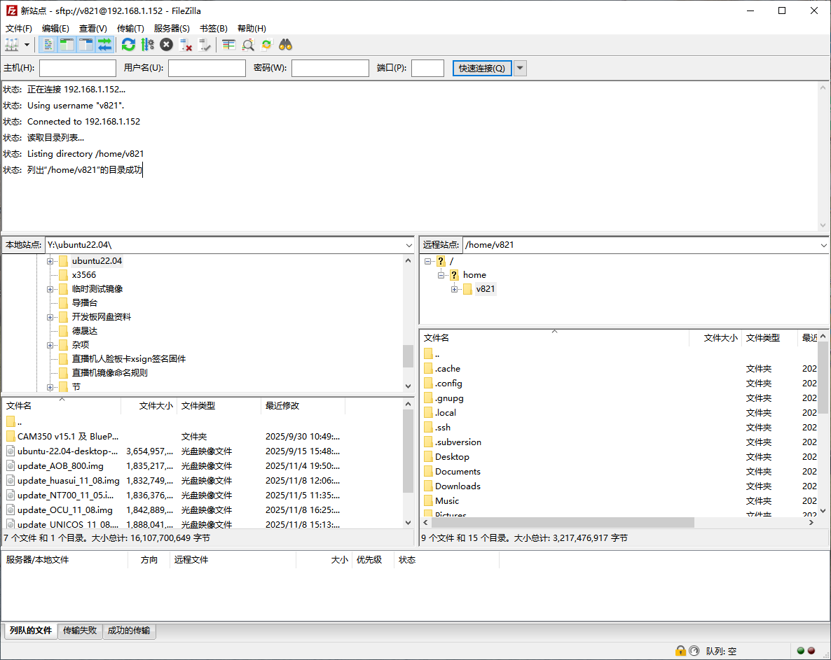Screen dimensions: 831x660
Task: Select the CAM350 v15.1 local folder
Action: [68, 437]
